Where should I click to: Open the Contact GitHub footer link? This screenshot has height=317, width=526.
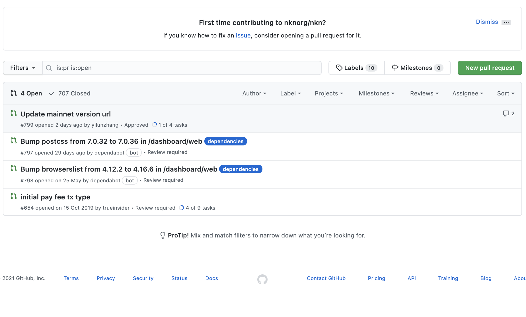[326, 278]
